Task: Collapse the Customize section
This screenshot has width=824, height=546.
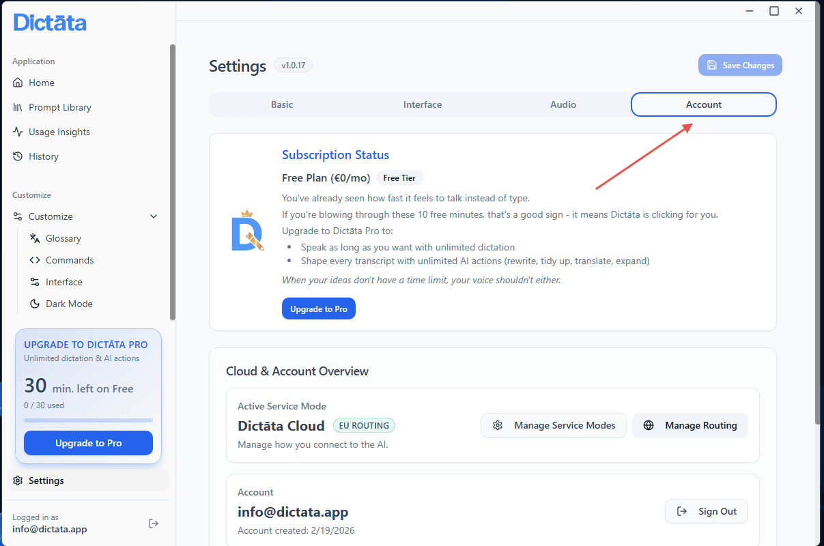Action: (x=154, y=216)
